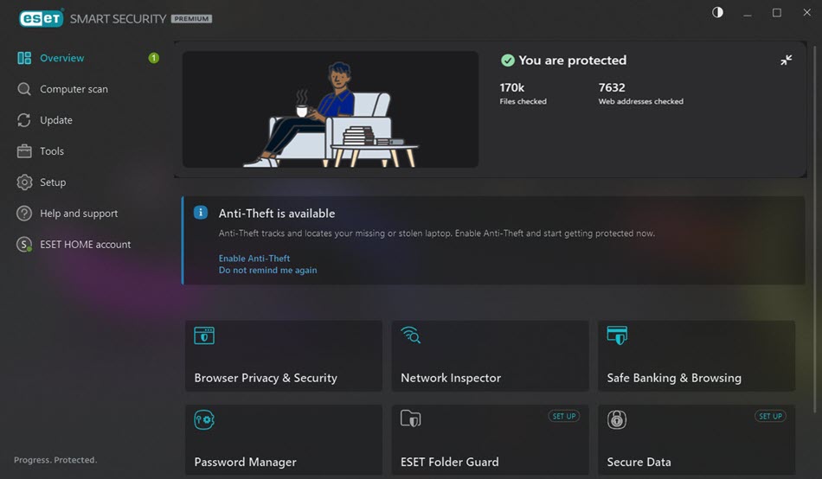Click the Update refresh icon
The image size is (822, 479).
(24, 120)
